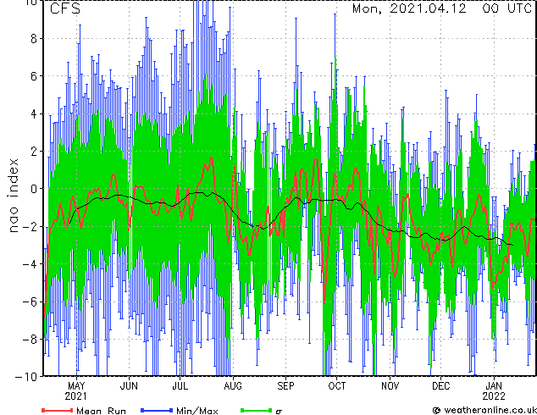Screen dimensions: 537x415
Task: Click the y-axis value -2
Action: [x=30, y=226]
